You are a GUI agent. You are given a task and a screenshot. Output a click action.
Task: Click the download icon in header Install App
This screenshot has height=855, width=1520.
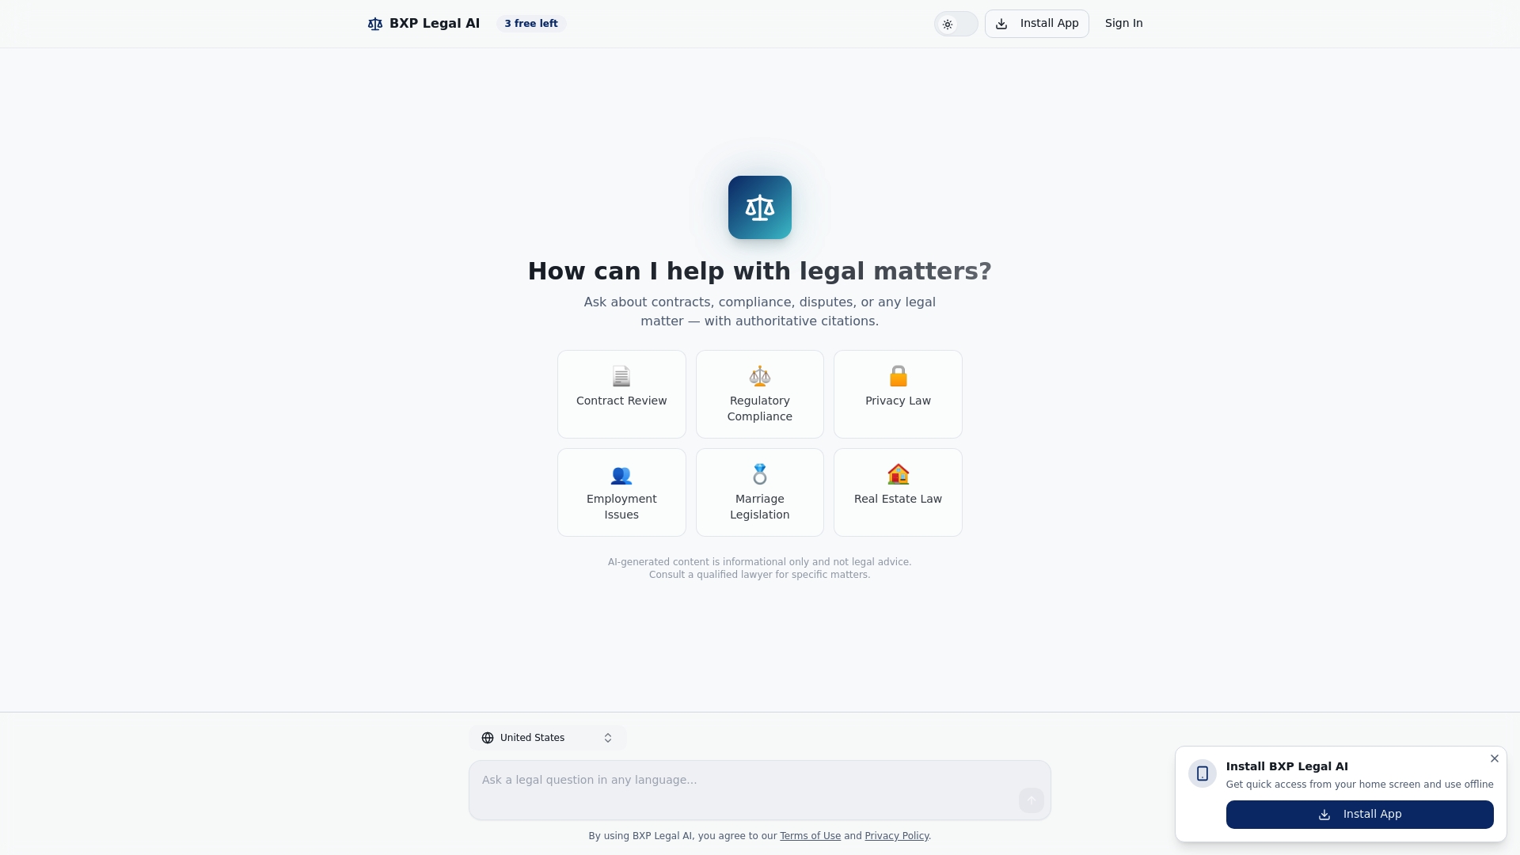(1001, 24)
